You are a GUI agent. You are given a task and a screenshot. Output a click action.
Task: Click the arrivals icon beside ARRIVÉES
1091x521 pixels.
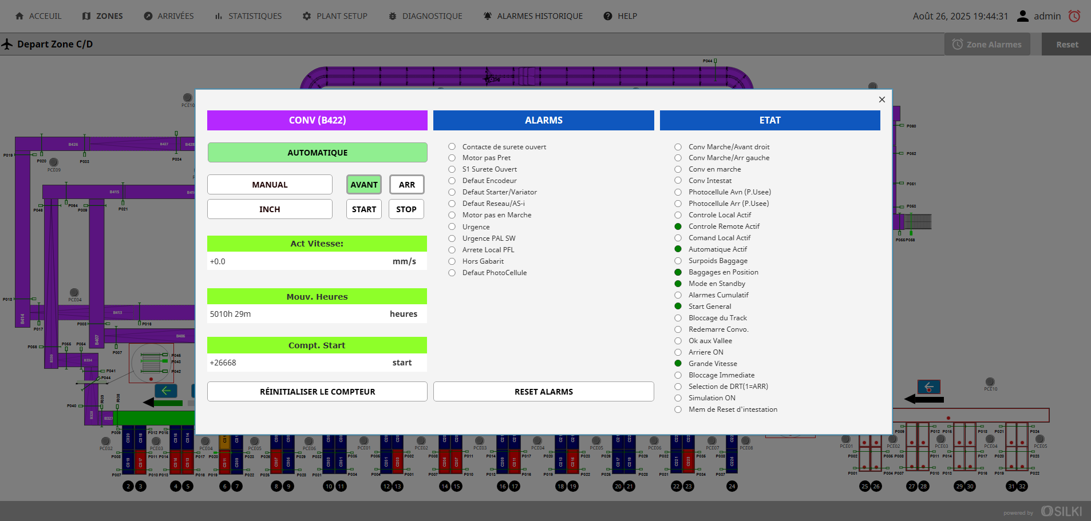(148, 16)
